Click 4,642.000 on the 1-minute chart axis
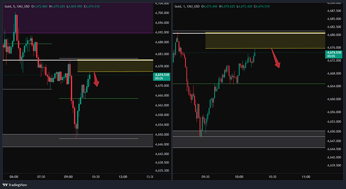Screen dimensions: 346x189 (334, 157)
